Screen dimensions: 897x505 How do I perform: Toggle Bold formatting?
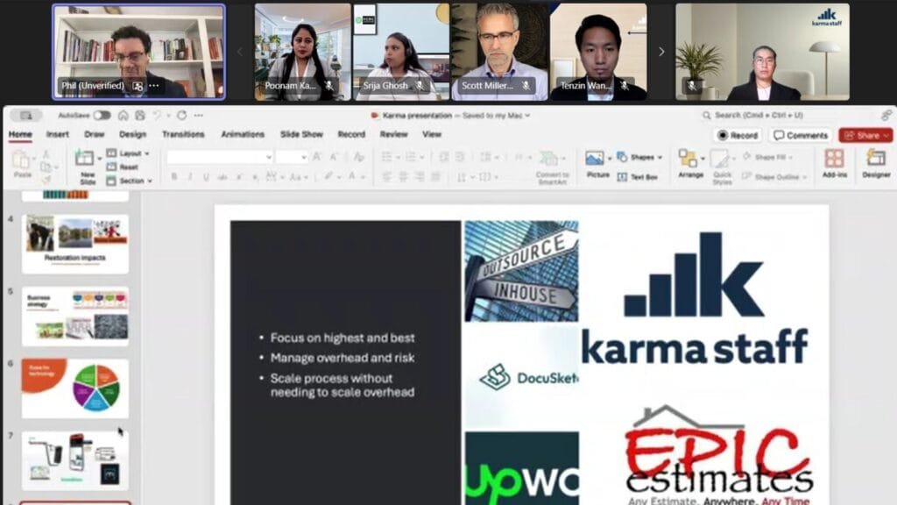(x=174, y=177)
